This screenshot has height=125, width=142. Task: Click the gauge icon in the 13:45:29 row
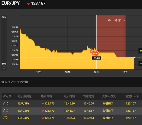[x=6, y=103]
